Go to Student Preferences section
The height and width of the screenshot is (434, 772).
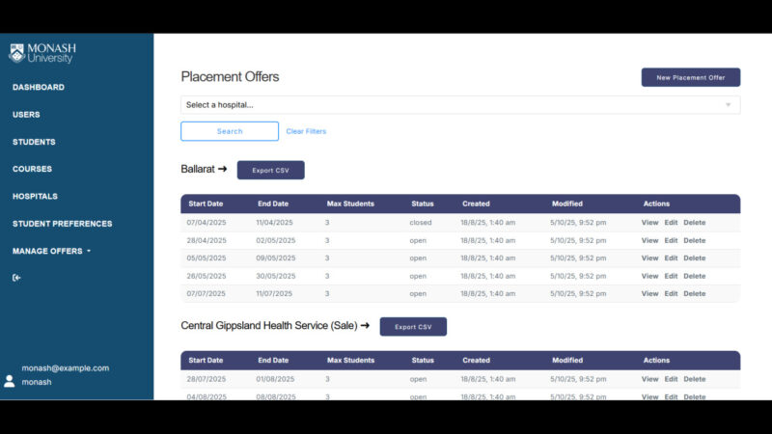[62, 224]
